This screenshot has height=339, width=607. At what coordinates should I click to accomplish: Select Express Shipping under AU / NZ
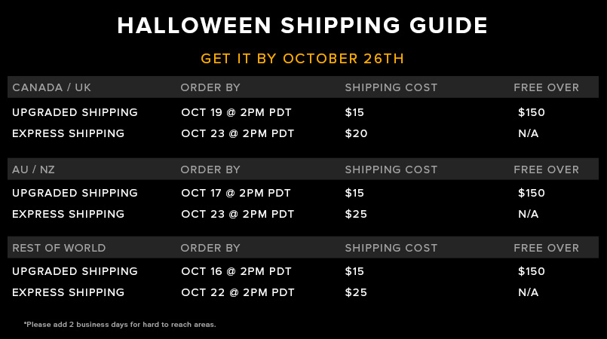[x=68, y=214]
